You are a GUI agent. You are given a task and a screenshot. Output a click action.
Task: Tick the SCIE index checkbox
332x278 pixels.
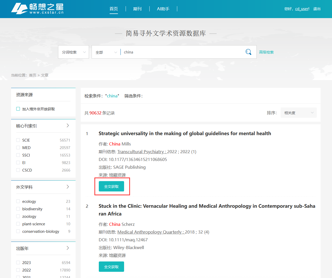tap(18, 140)
